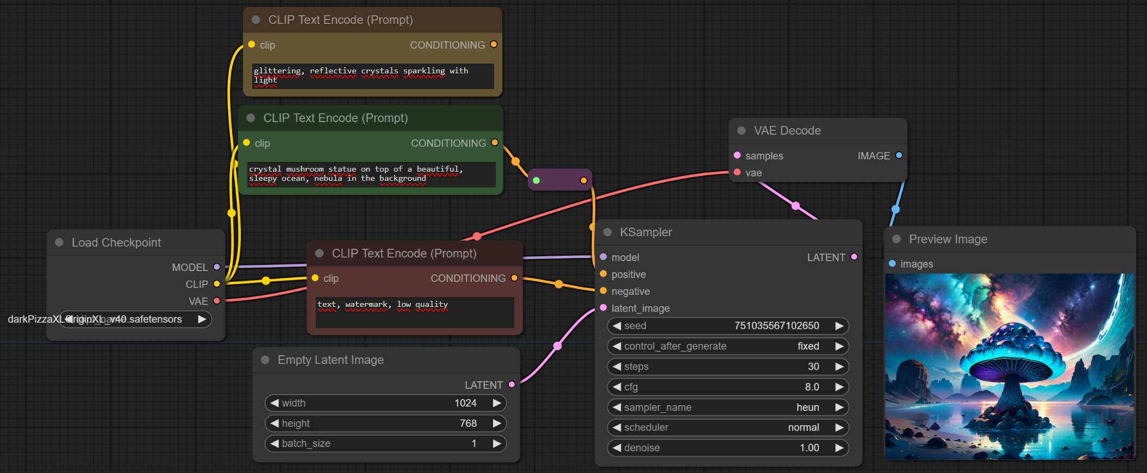Click the negative input socket on KSampler

pos(603,291)
